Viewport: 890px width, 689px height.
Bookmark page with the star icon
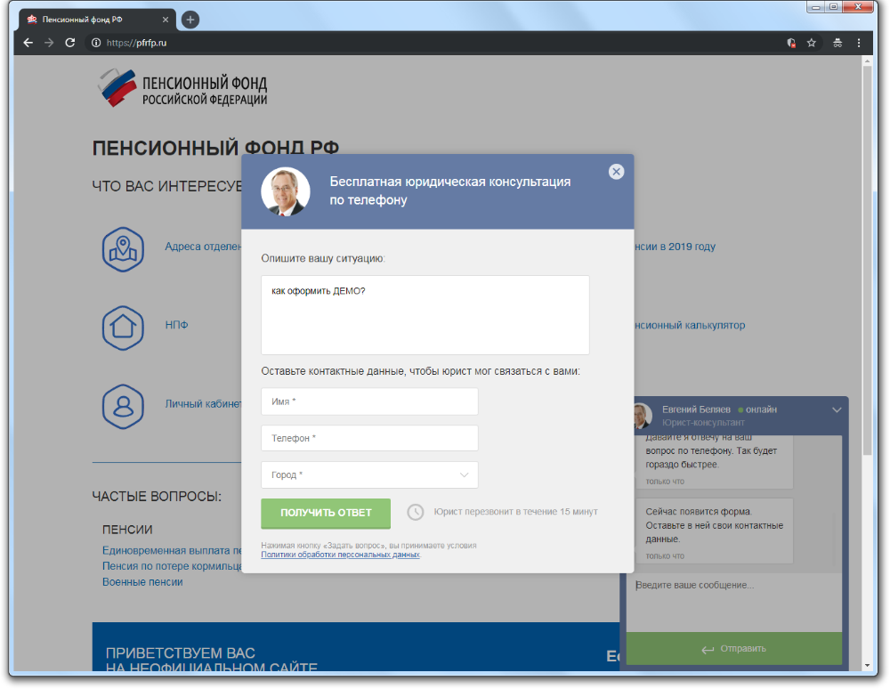click(x=812, y=43)
